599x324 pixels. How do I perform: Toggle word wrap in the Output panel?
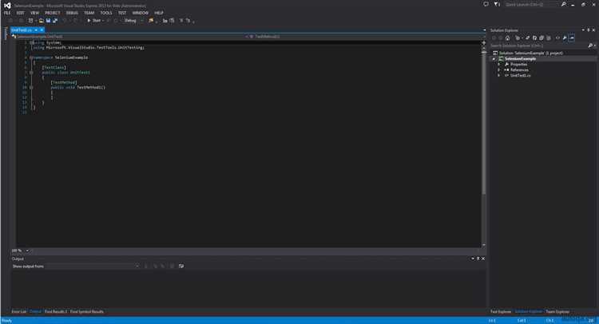point(181,266)
